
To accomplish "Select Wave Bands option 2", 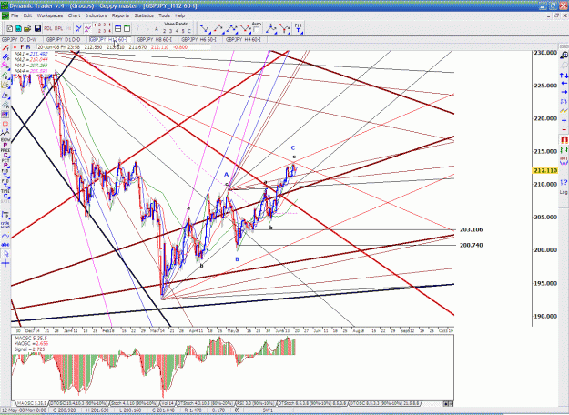I will pyautogui.click(x=165, y=31).
